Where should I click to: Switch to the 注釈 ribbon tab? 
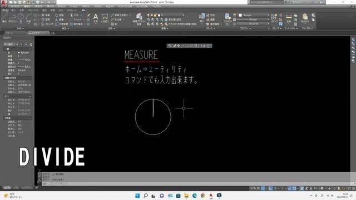(22, 10)
